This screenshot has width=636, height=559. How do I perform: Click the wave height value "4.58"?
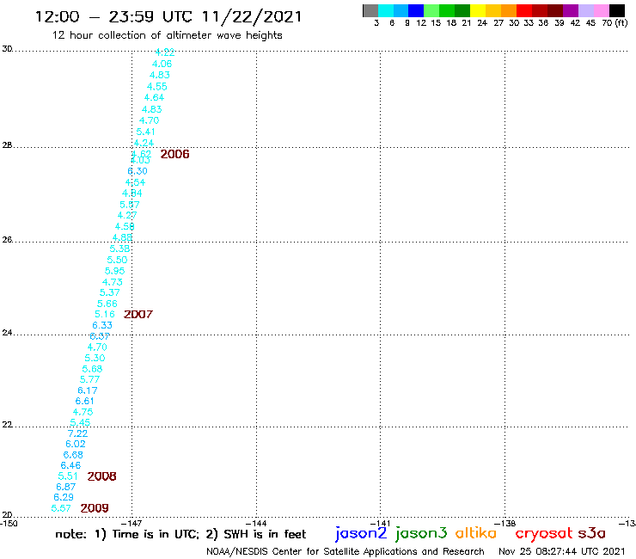click(125, 226)
